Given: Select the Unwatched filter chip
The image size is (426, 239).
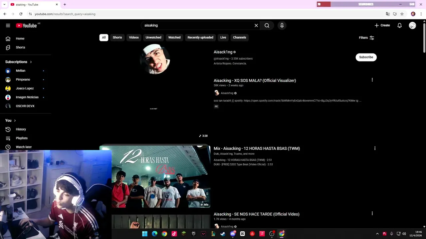Looking at the screenshot, I should (153, 38).
